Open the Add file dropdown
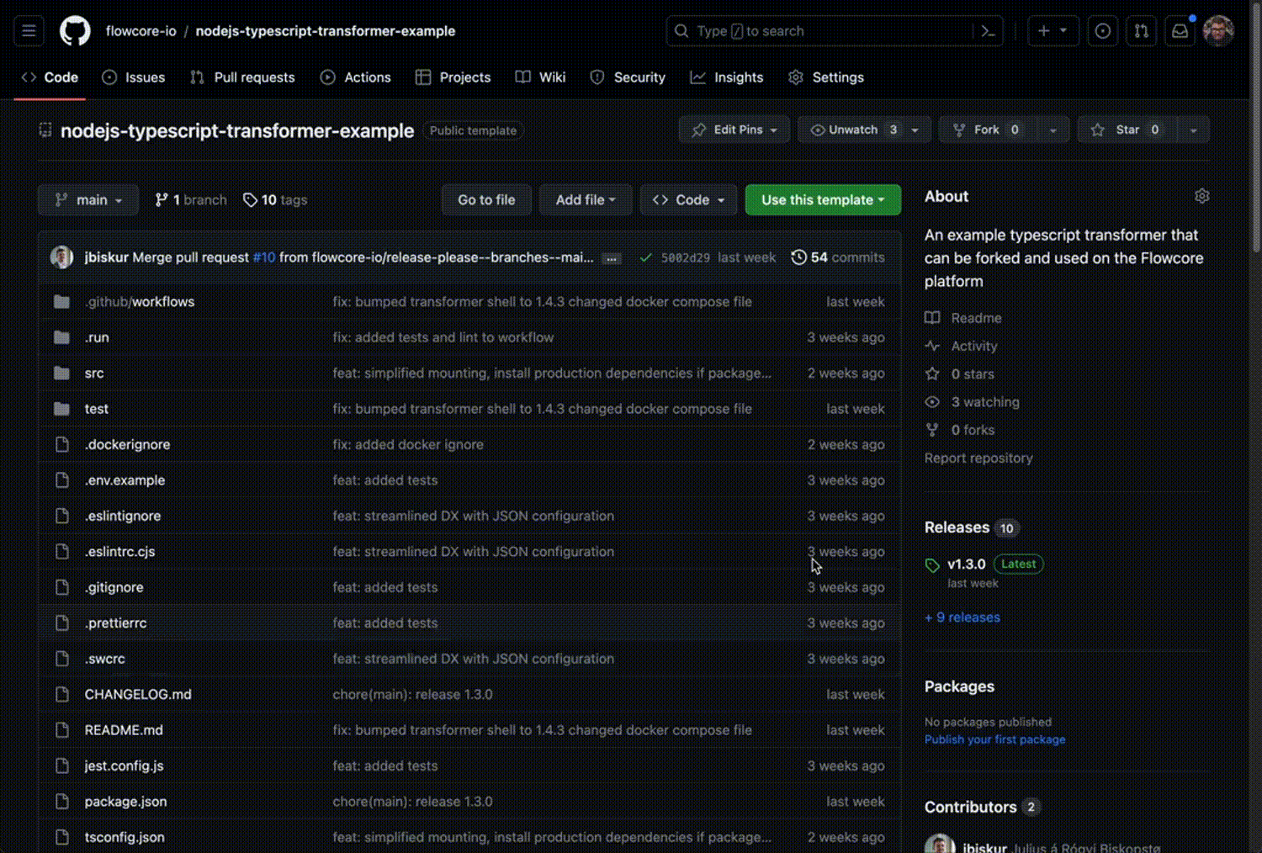Screen dimensions: 1262x853 [586, 200]
